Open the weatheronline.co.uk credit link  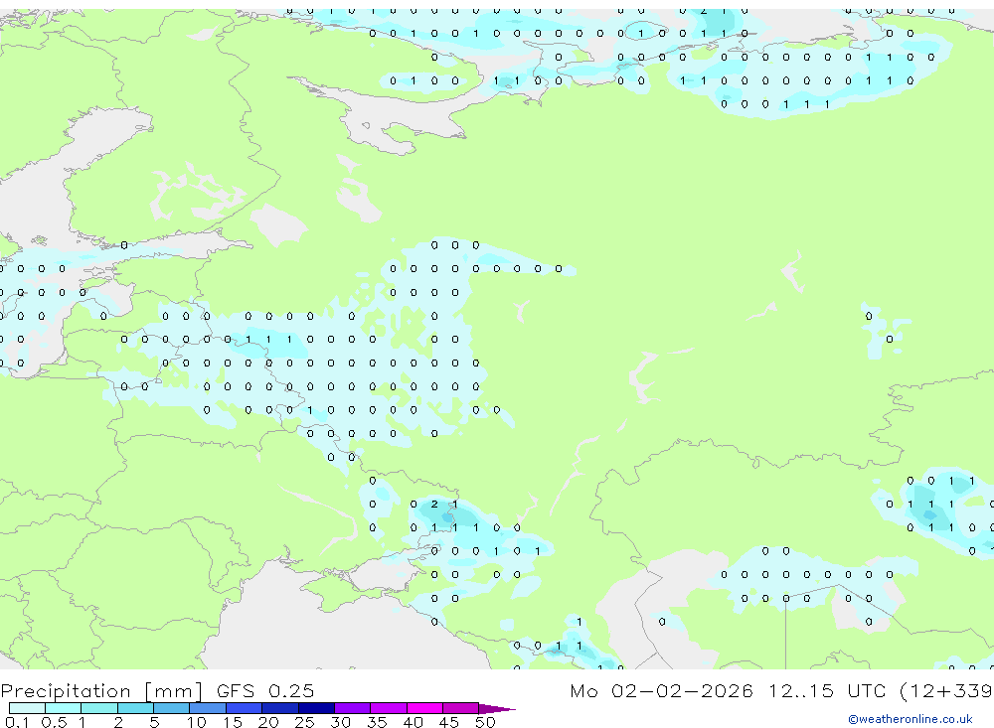tap(911, 719)
